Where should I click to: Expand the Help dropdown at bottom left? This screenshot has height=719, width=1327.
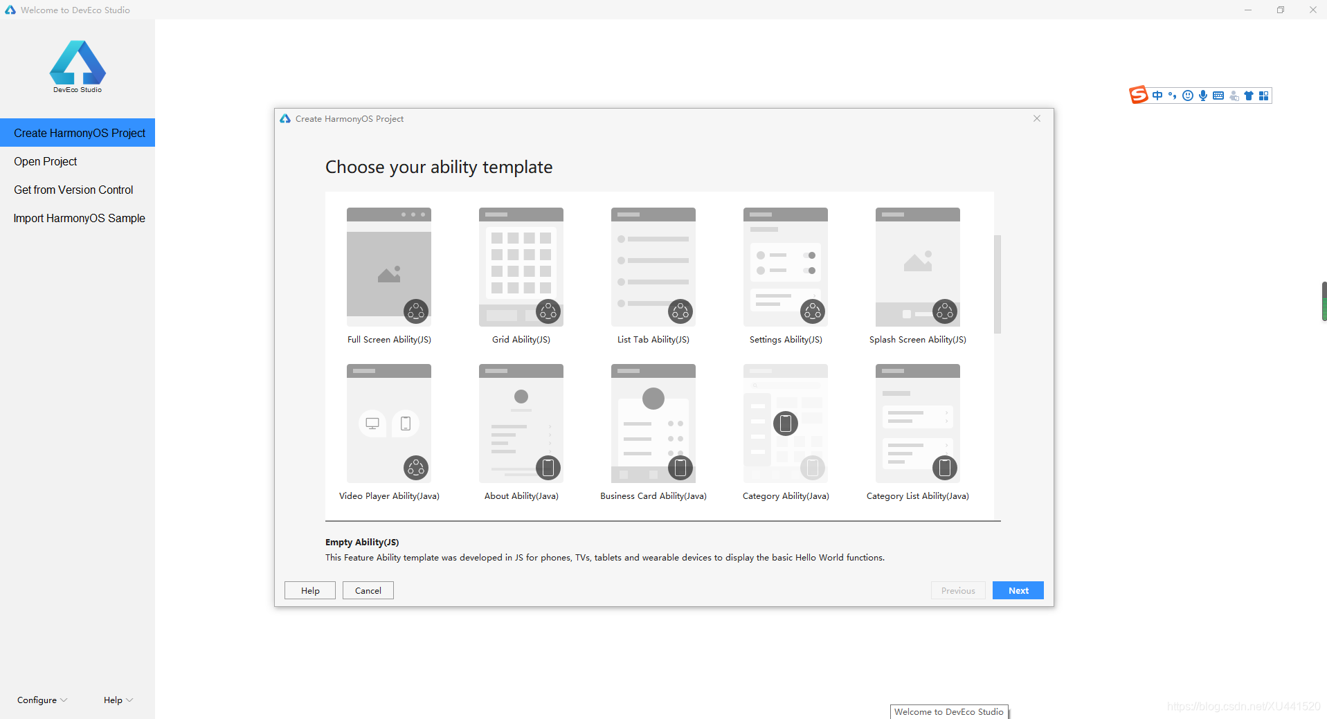tap(118, 700)
